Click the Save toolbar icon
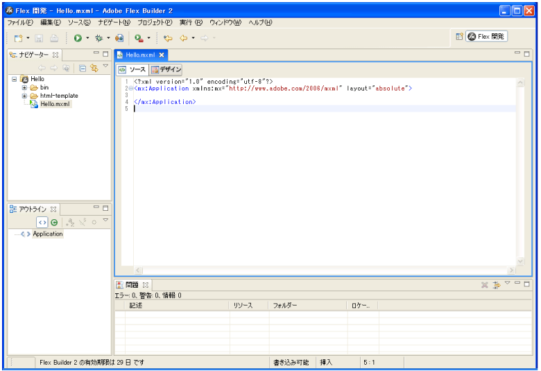 [39, 38]
